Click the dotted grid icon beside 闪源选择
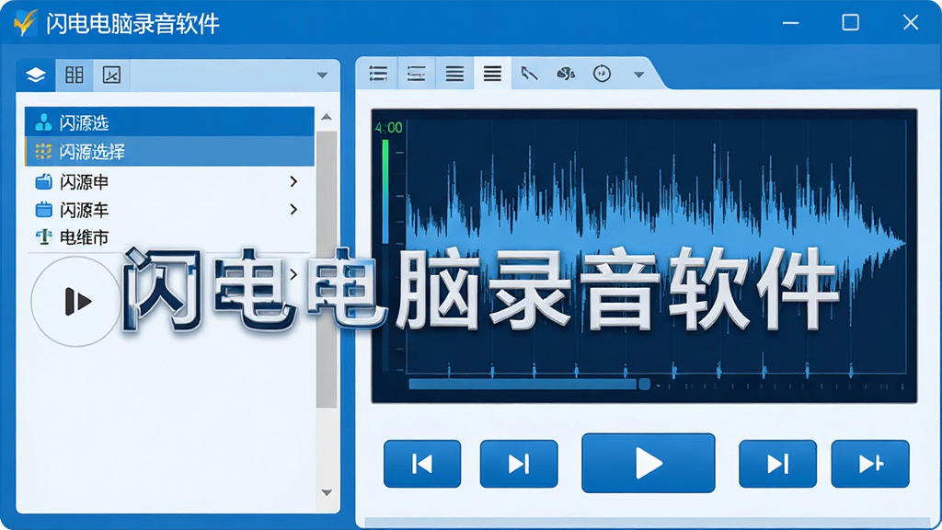This screenshot has height=530, width=942. pos(43,152)
